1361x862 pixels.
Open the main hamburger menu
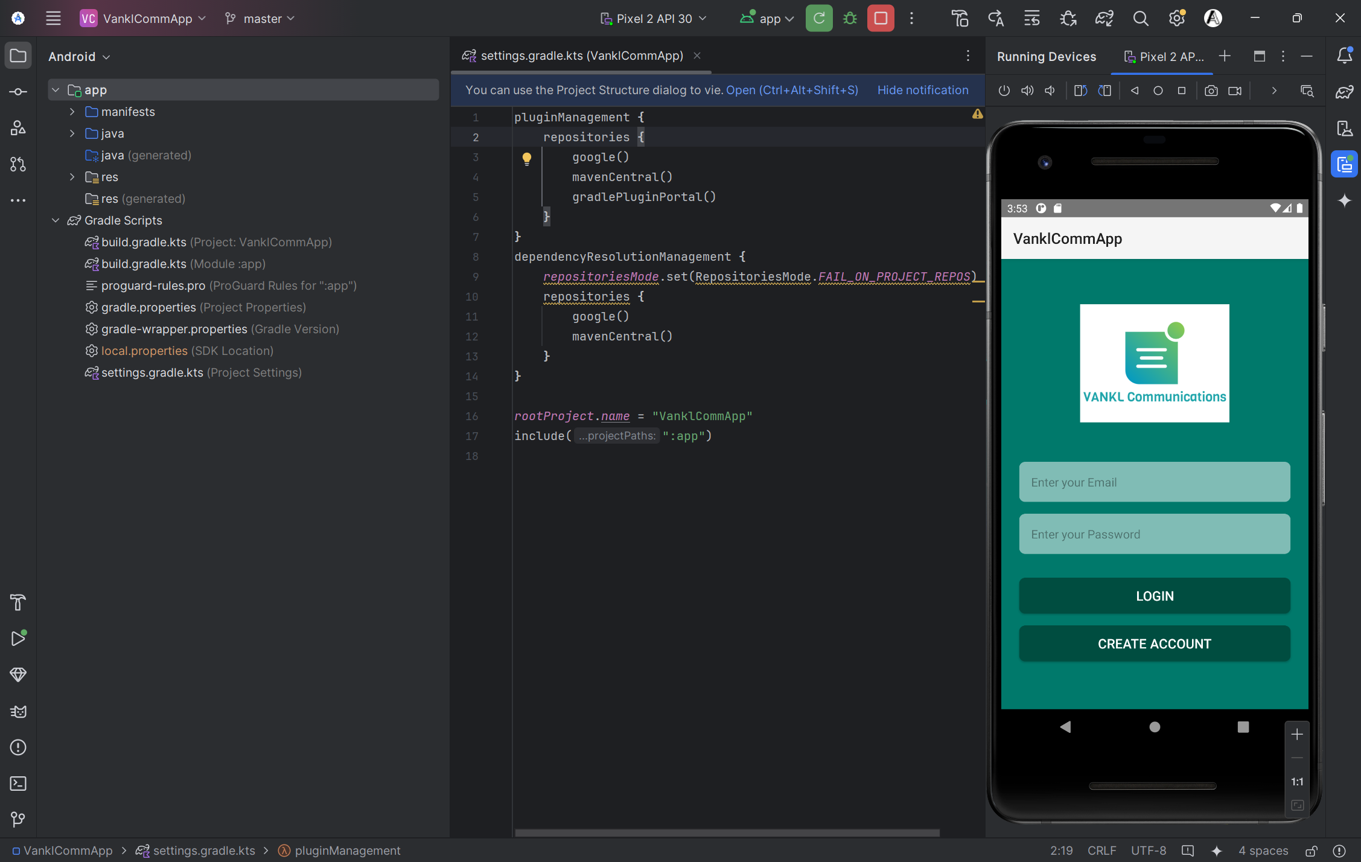coord(53,18)
